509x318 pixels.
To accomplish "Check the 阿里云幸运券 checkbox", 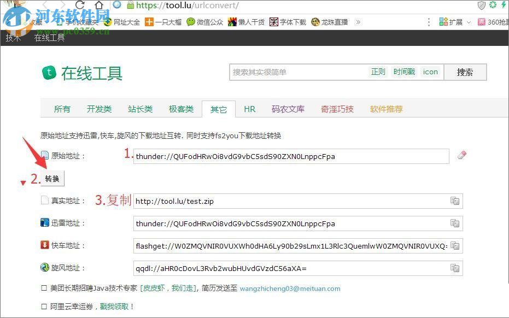I will pos(44,306).
